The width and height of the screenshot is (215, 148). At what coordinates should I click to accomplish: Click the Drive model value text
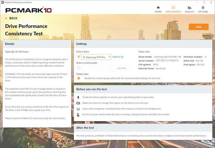point(167,57)
